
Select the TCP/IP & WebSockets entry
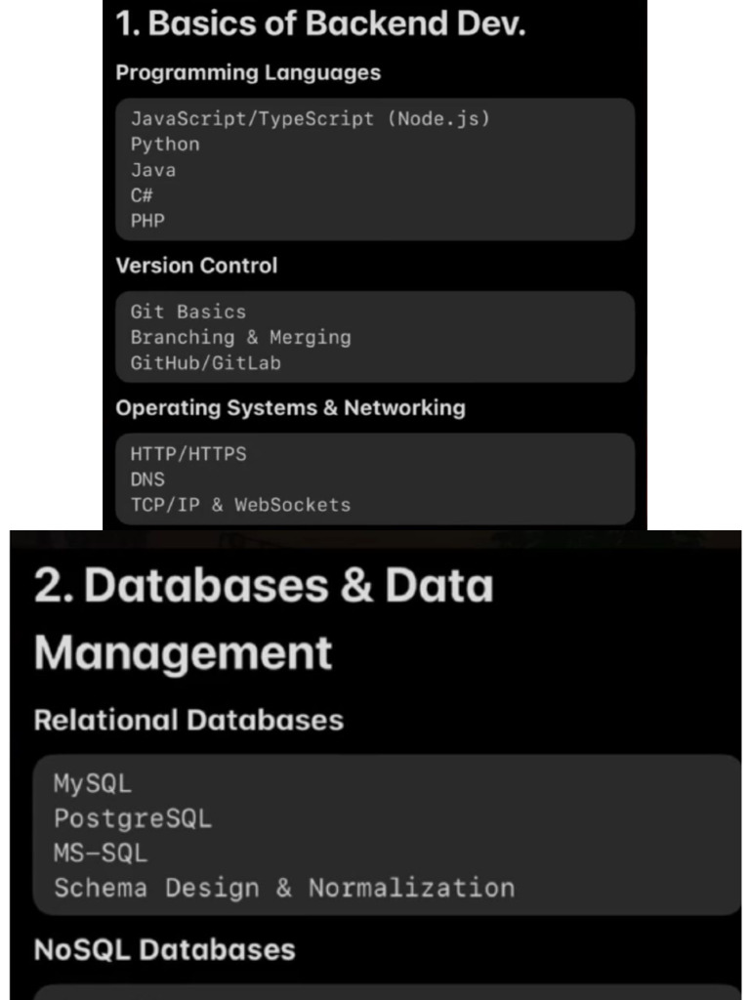click(240, 506)
